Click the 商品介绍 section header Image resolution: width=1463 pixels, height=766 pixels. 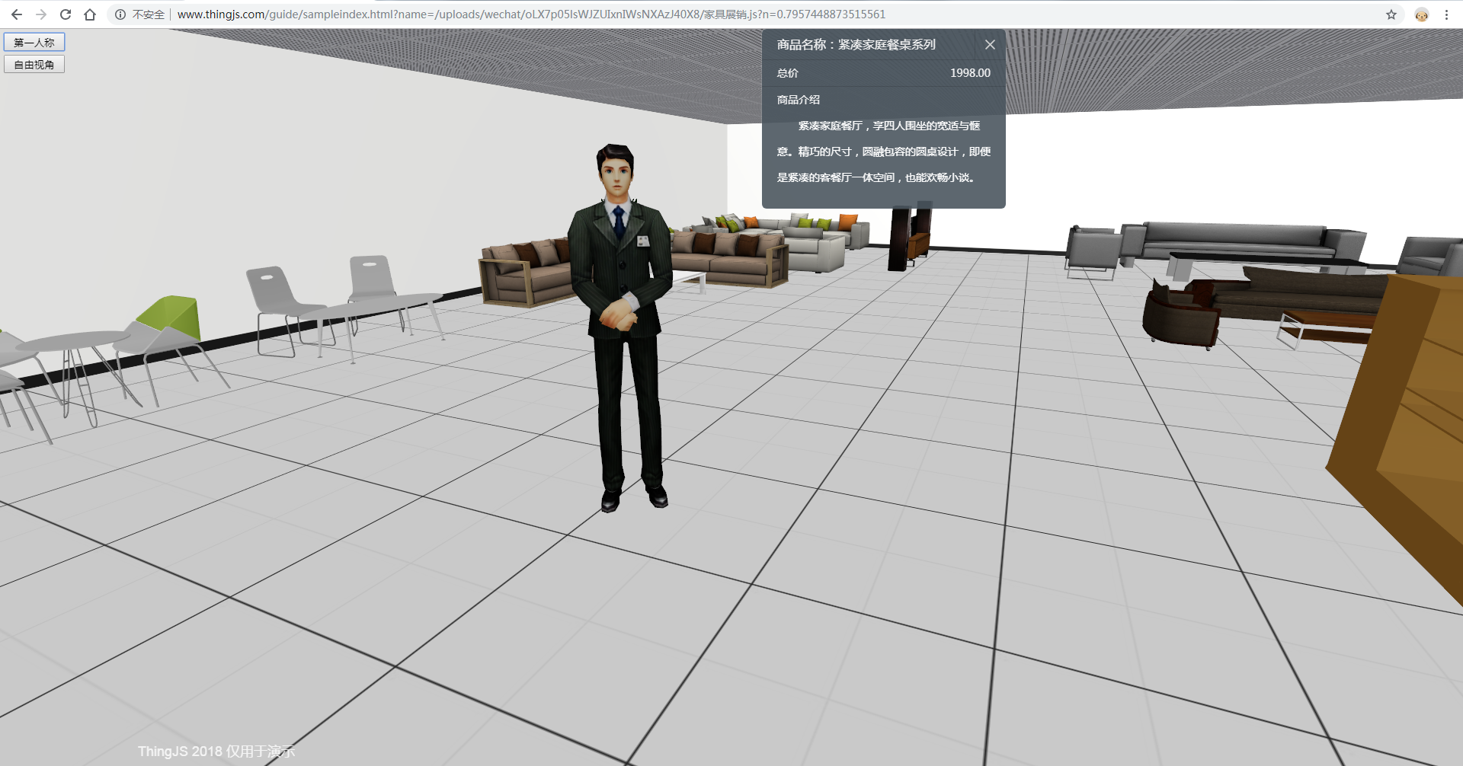pos(798,99)
